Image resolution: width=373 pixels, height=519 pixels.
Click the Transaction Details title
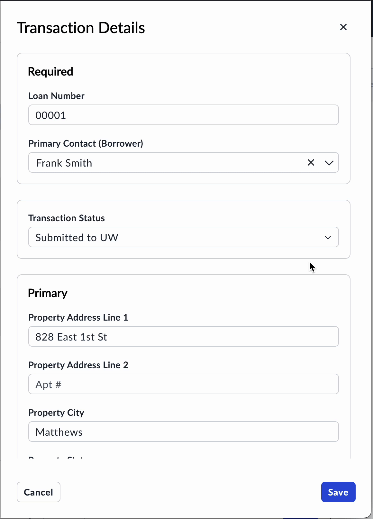pyautogui.click(x=81, y=28)
